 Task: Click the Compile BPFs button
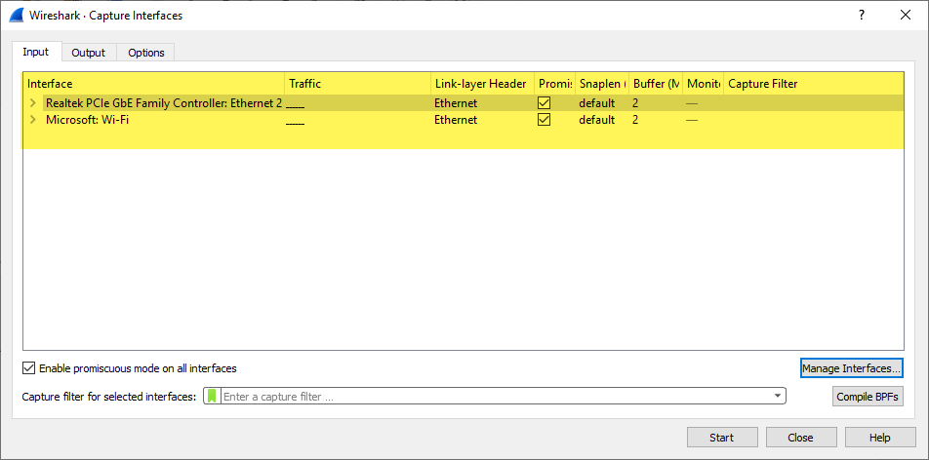point(868,397)
